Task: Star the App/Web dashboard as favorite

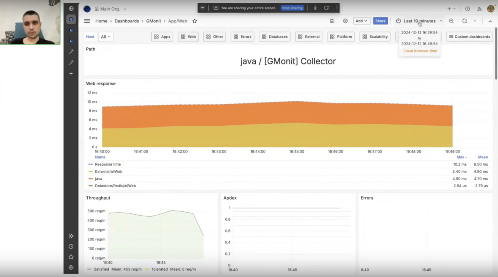Action: click(195, 21)
